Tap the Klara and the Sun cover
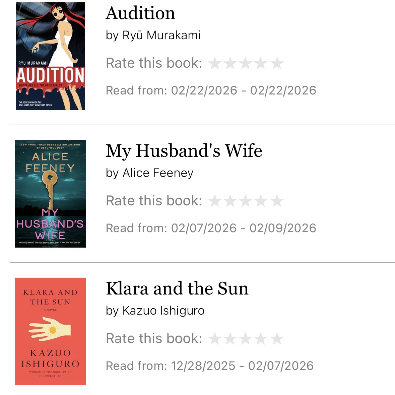Image resolution: width=395 pixels, height=395 pixels. pos(50,331)
